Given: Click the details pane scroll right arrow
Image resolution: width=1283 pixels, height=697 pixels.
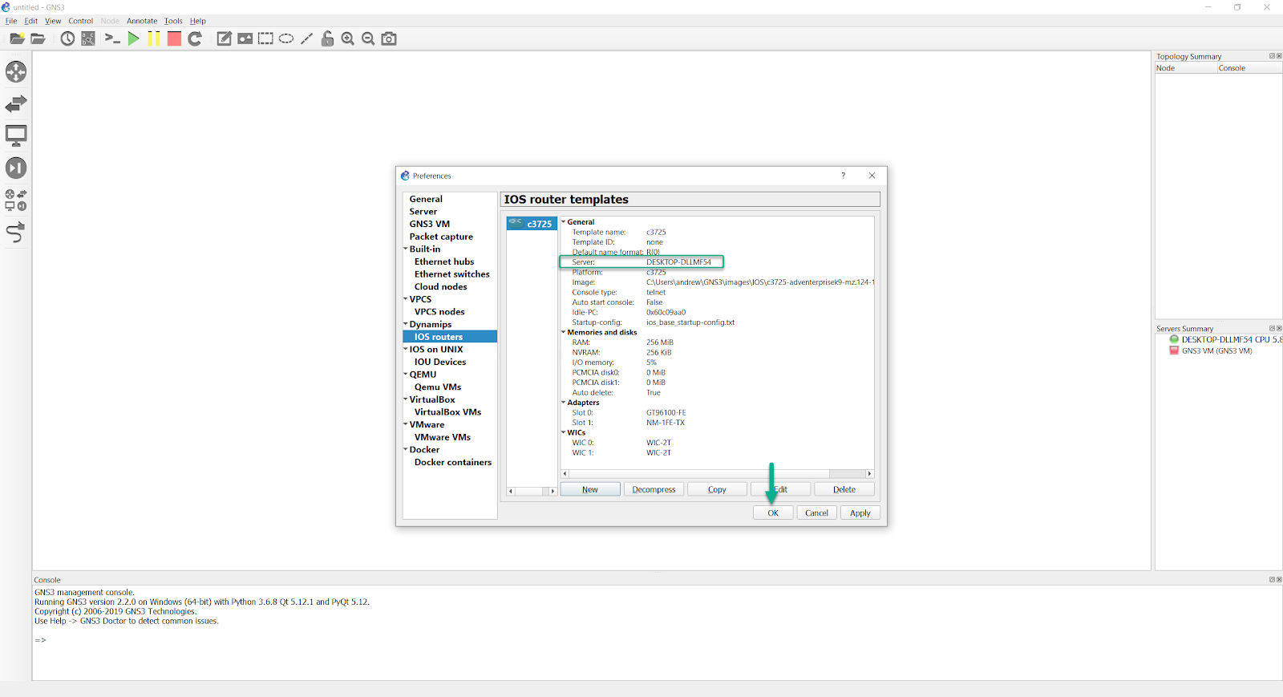Looking at the screenshot, I should tap(870, 474).
